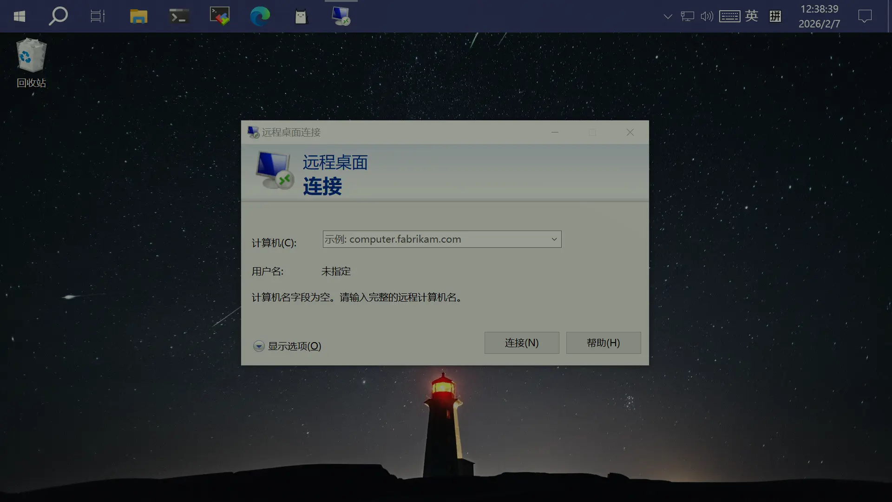Select the active Remote Desktop taskbar icon
Viewport: 892px width, 502px height.
pyautogui.click(x=341, y=16)
